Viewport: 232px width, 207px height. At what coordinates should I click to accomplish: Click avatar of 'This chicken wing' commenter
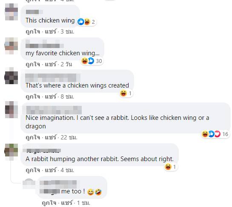[x=11, y=12]
